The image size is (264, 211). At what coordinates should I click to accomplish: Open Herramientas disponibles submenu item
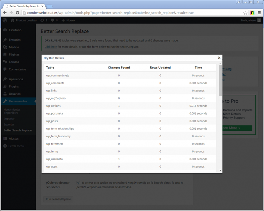coord(12,111)
